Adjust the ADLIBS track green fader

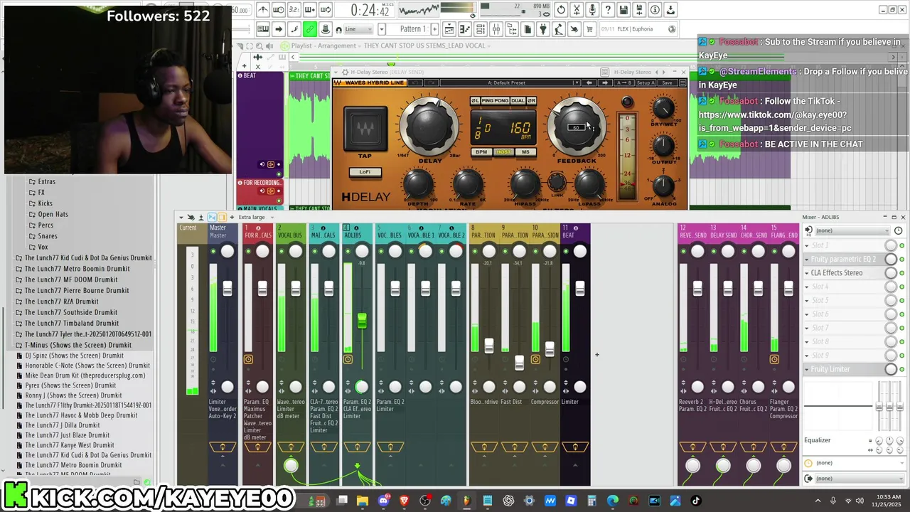[x=362, y=321]
